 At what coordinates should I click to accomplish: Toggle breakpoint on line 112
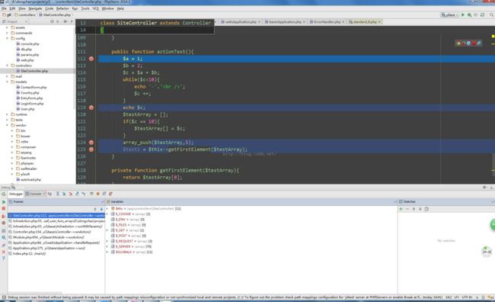tap(91, 59)
